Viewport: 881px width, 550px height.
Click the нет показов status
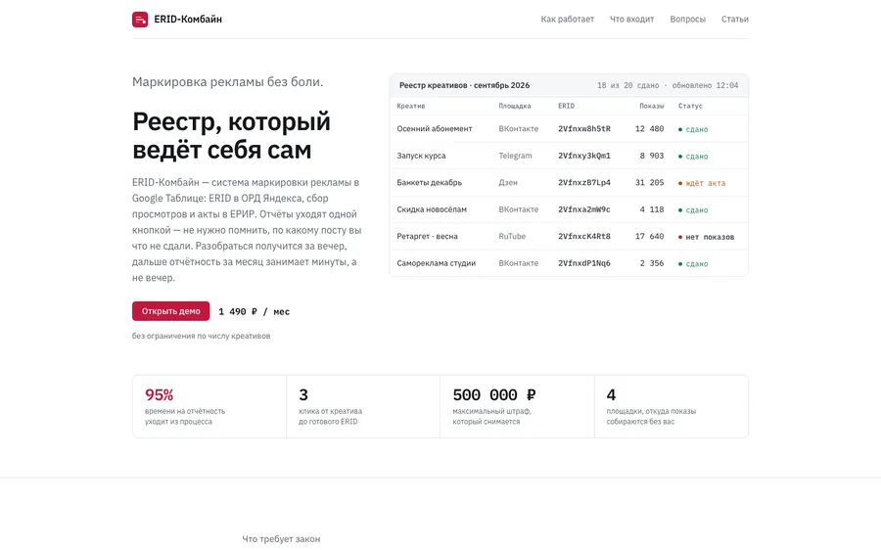coord(706,237)
